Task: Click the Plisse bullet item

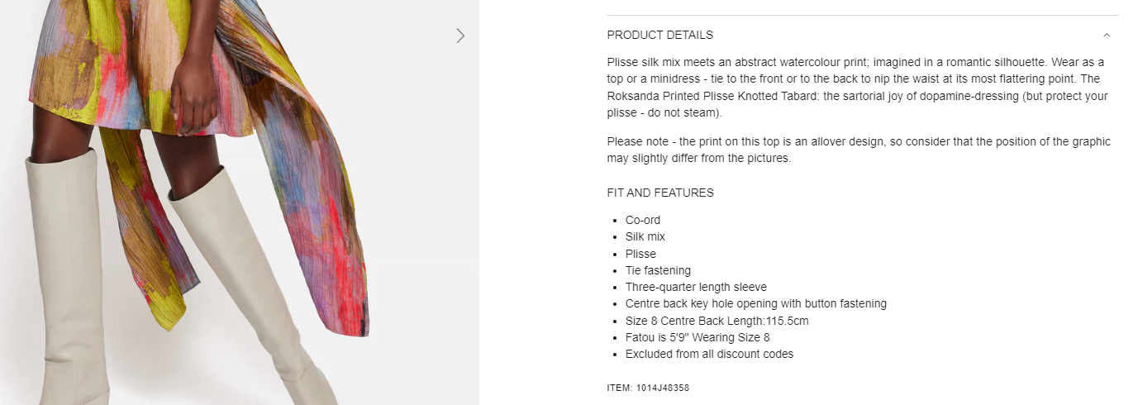Action: coord(640,254)
